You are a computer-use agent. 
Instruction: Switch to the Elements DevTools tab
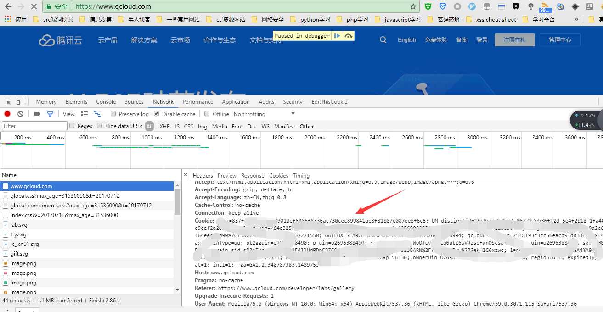click(x=76, y=102)
